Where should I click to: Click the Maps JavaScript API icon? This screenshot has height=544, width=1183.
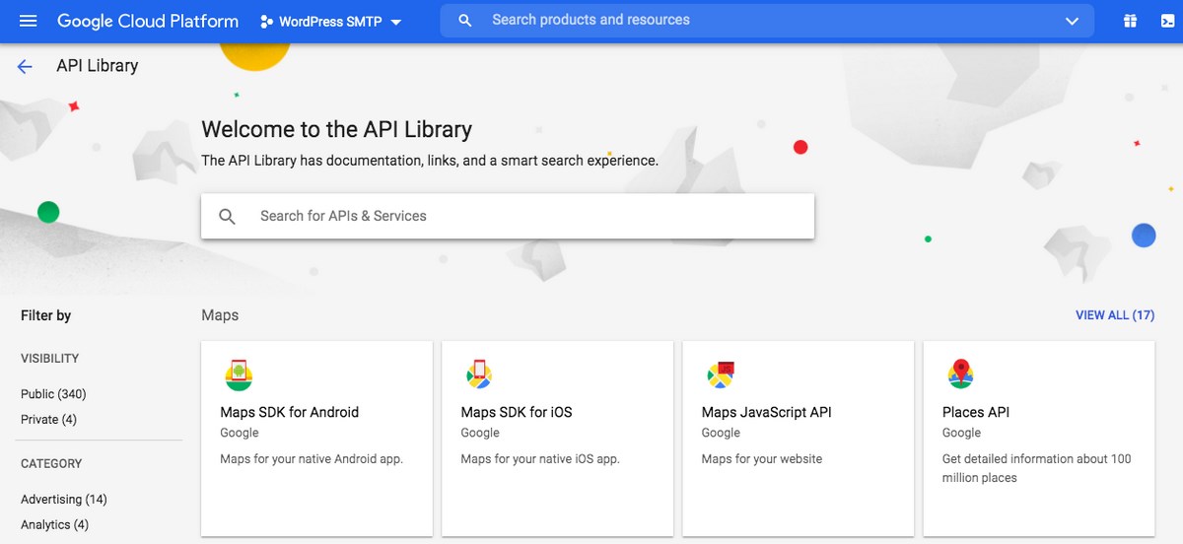721,374
